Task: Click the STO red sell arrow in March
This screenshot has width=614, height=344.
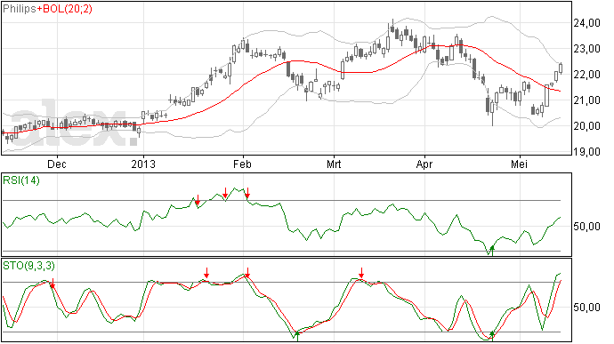Action: tap(362, 273)
